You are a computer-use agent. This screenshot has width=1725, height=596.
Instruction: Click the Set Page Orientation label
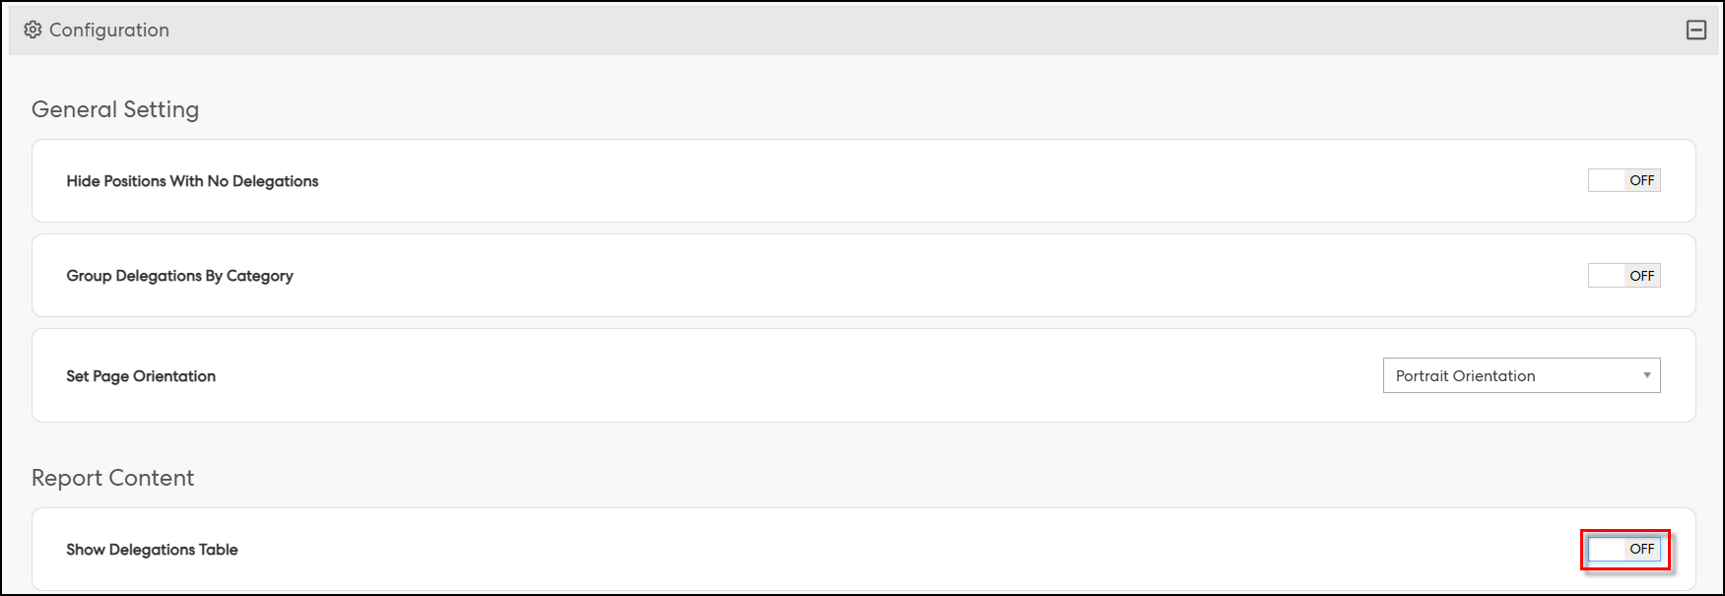[141, 376]
